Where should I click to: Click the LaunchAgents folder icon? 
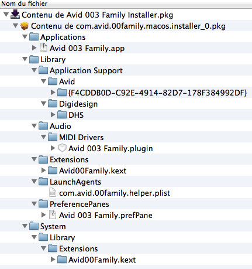click(x=43, y=182)
